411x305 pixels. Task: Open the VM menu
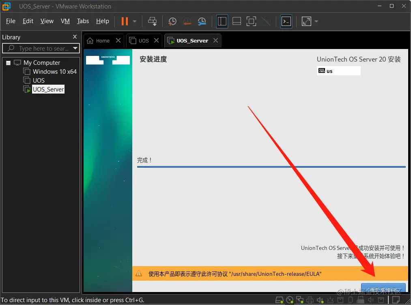(65, 21)
